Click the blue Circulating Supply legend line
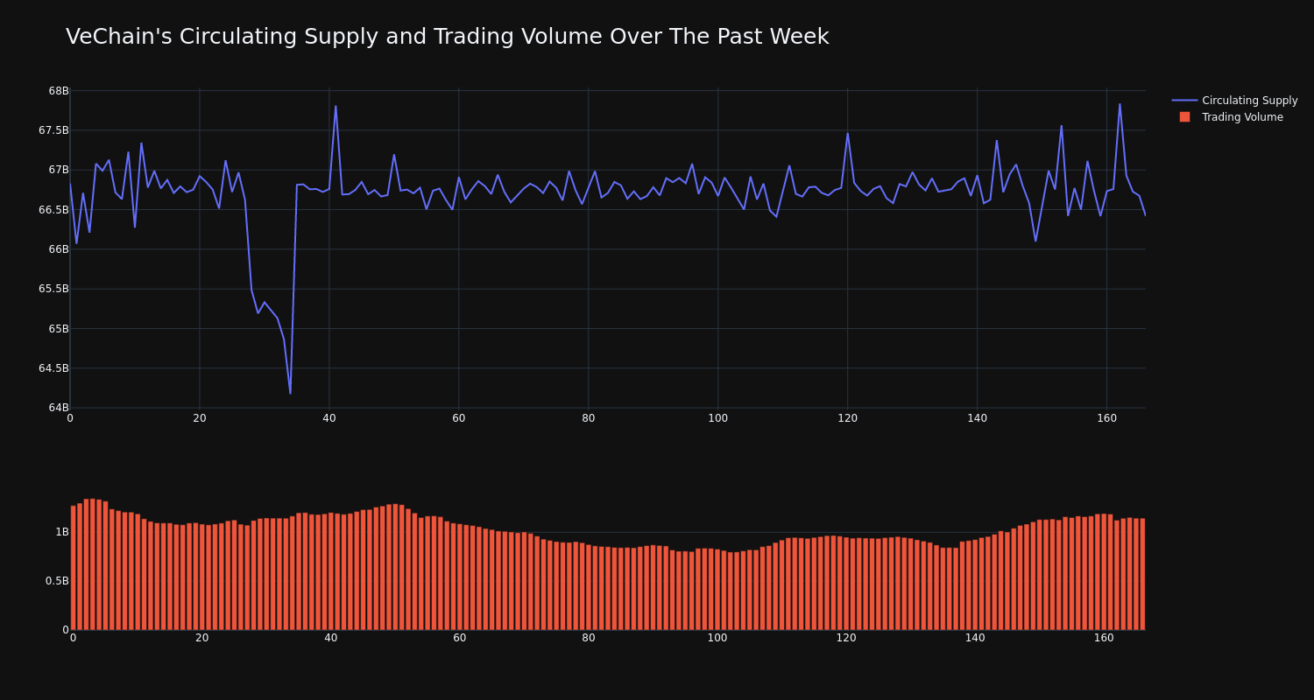 1184,101
